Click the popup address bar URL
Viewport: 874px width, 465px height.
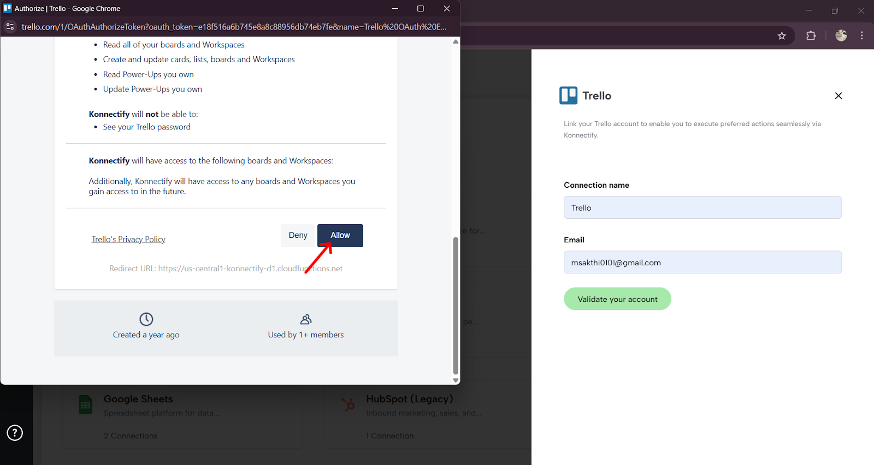coord(234,27)
